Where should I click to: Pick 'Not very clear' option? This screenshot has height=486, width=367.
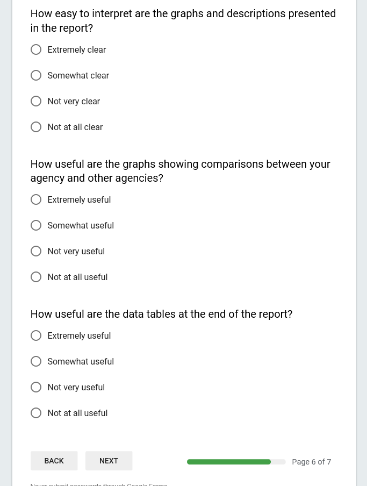click(x=36, y=102)
